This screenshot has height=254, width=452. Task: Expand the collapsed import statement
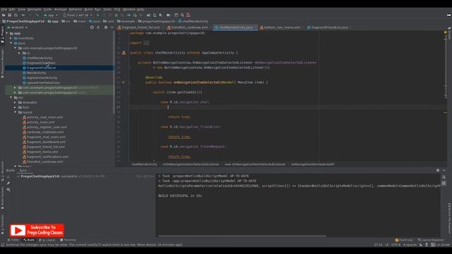pos(146,43)
